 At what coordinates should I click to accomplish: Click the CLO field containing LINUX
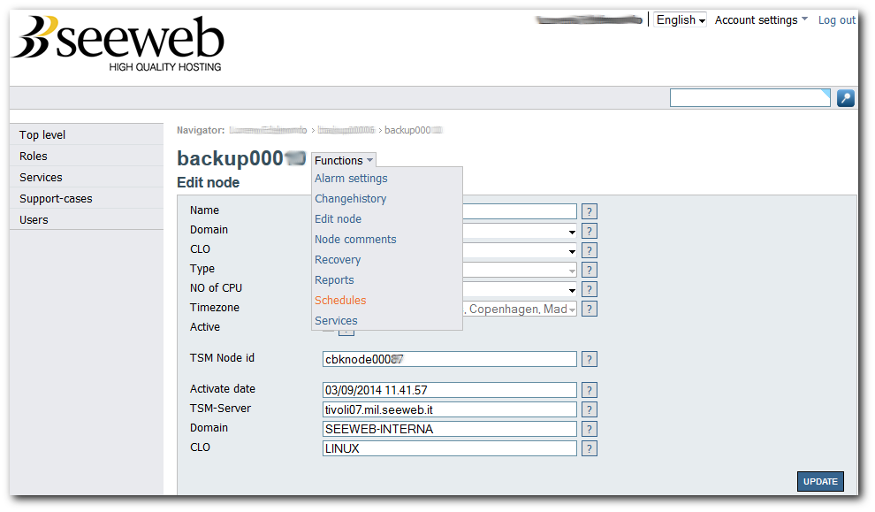point(450,449)
